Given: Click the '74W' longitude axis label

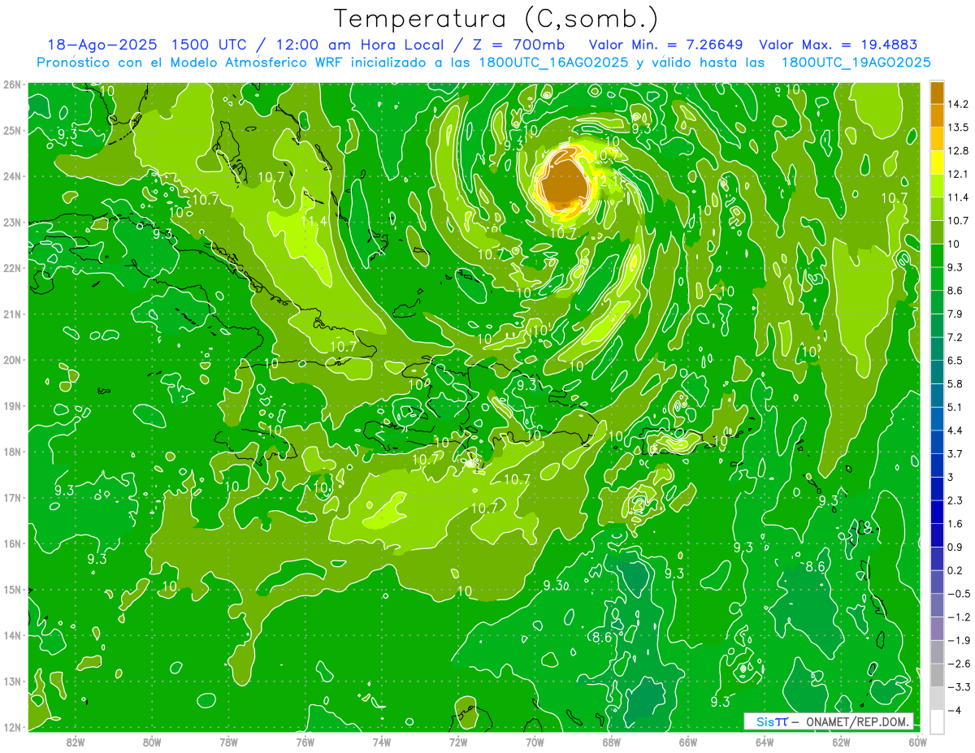Looking at the screenshot, I should 382,742.
